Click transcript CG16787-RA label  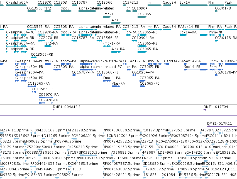(83, 38)
